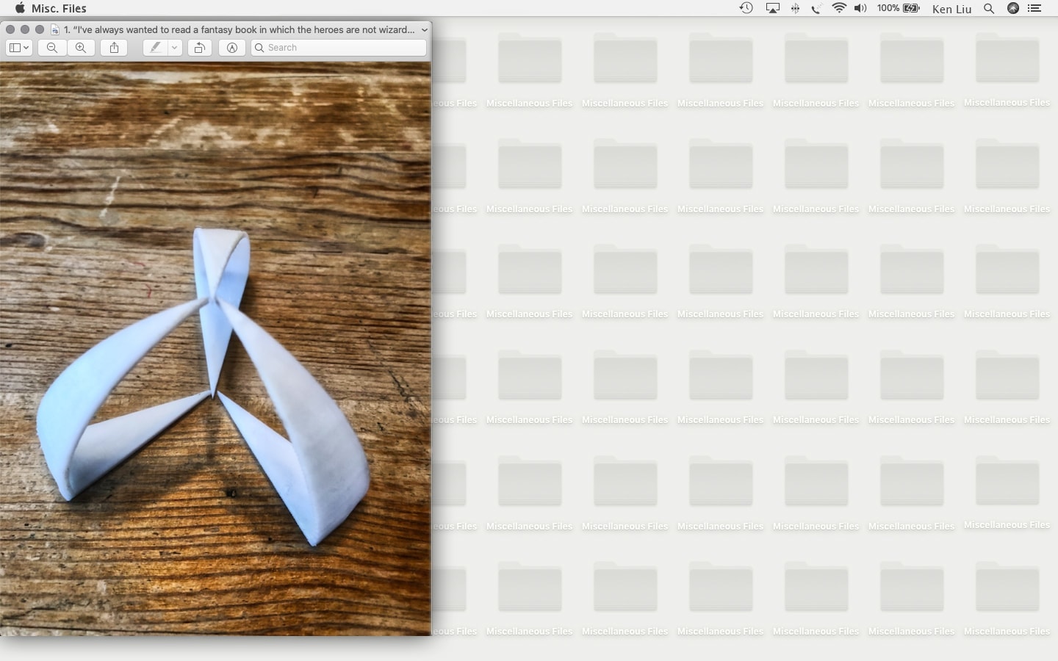Click the Ken Liu user menu

coord(951,8)
